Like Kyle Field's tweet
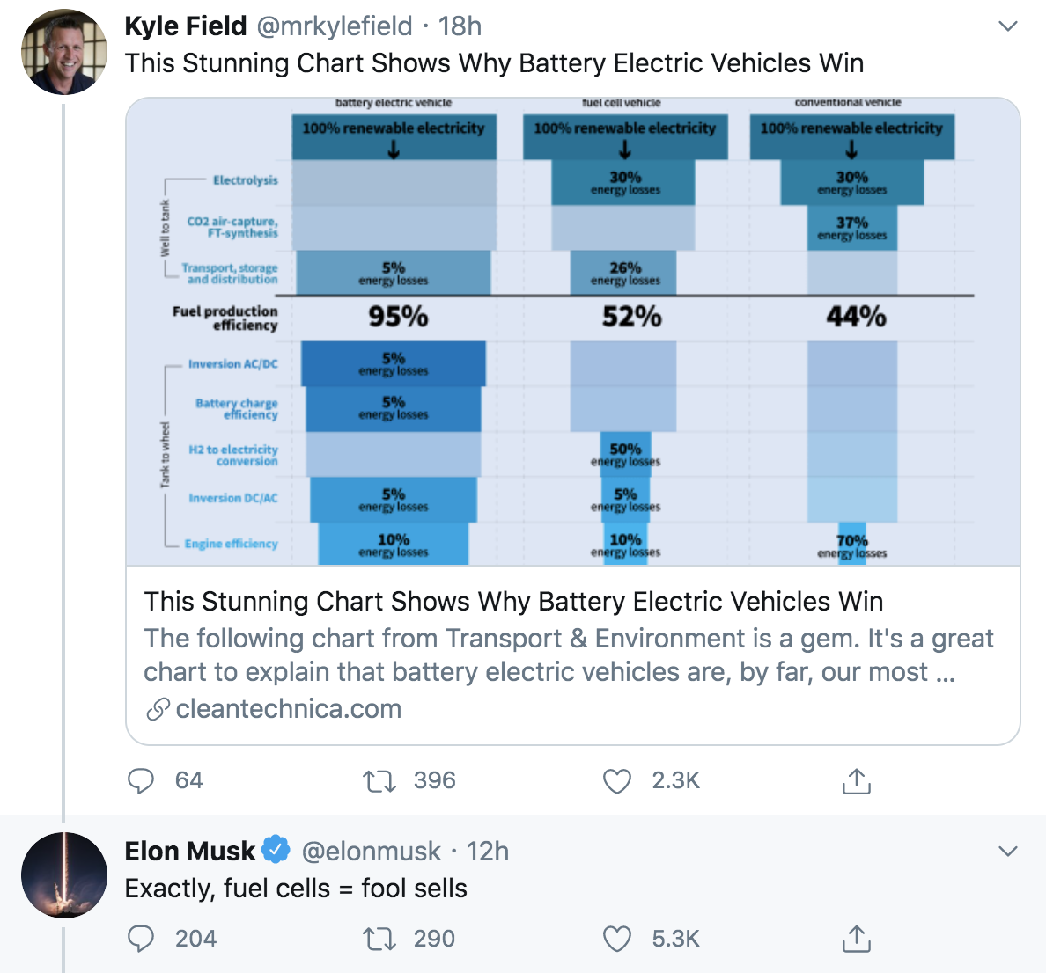 click(617, 780)
